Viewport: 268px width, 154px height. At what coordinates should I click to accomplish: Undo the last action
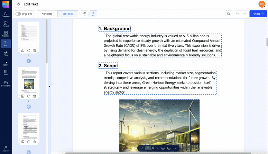click(x=238, y=14)
